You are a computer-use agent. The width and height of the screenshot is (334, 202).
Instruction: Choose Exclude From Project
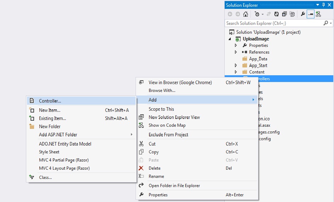point(197,135)
